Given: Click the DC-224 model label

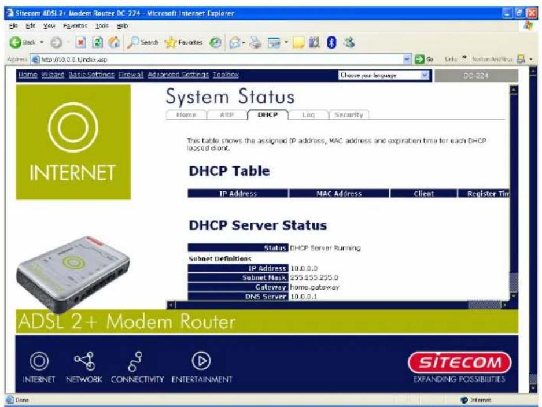Looking at the screenshot, I should point(476,75).
